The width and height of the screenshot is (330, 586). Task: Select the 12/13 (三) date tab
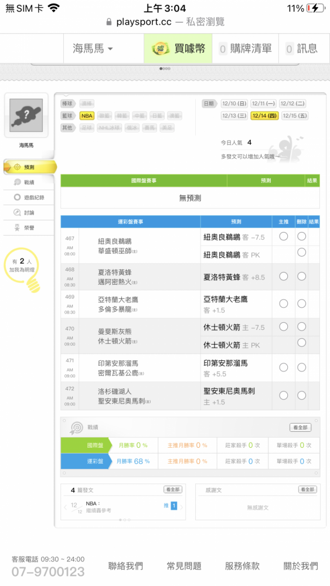(234, 115)
